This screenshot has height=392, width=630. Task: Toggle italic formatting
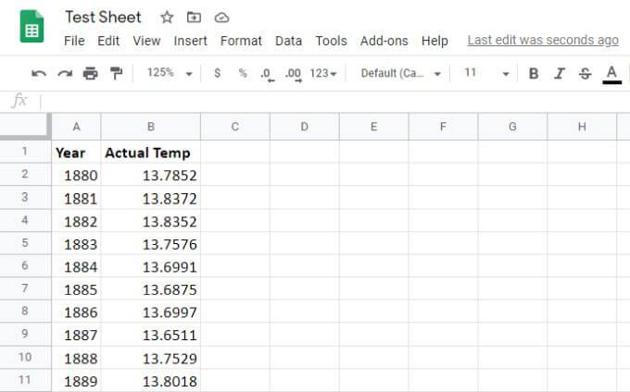click(560, 73)
